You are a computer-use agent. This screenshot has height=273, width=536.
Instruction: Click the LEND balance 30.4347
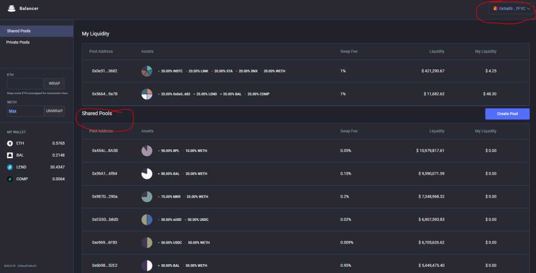pyautogui.click(x=57, y=167)
